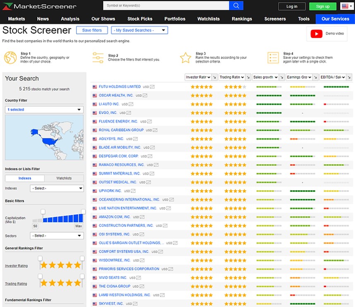Select the Rankings menu item
Viewport: 355px width, 307px height.
(242, 19)
